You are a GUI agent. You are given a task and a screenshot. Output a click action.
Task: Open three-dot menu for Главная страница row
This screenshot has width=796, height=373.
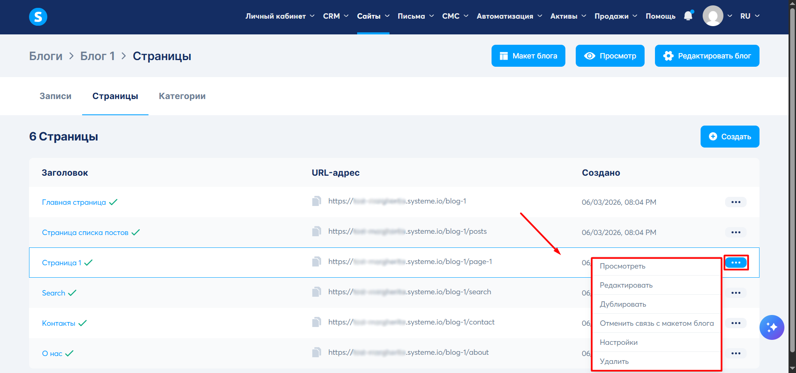click(736, 202)
